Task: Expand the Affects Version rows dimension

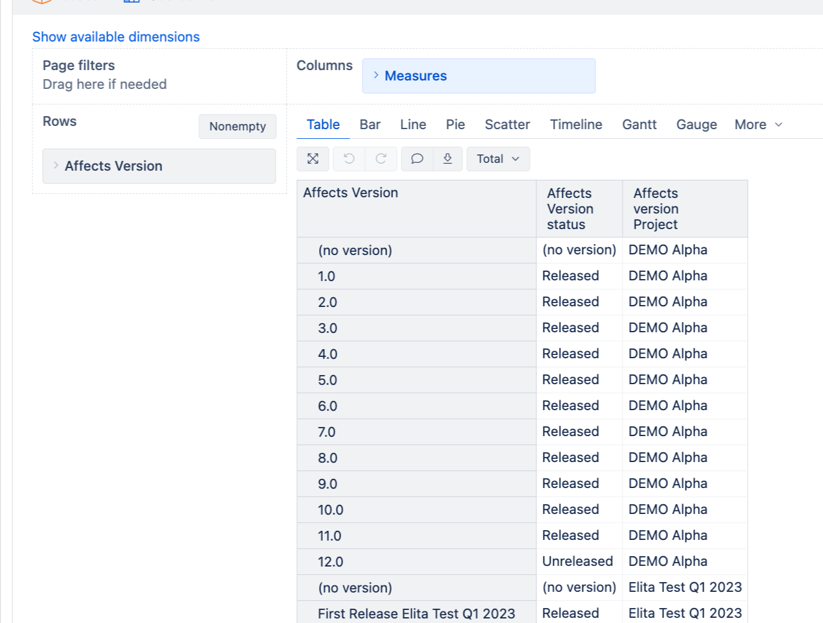Action: click(x=56, y=165)
